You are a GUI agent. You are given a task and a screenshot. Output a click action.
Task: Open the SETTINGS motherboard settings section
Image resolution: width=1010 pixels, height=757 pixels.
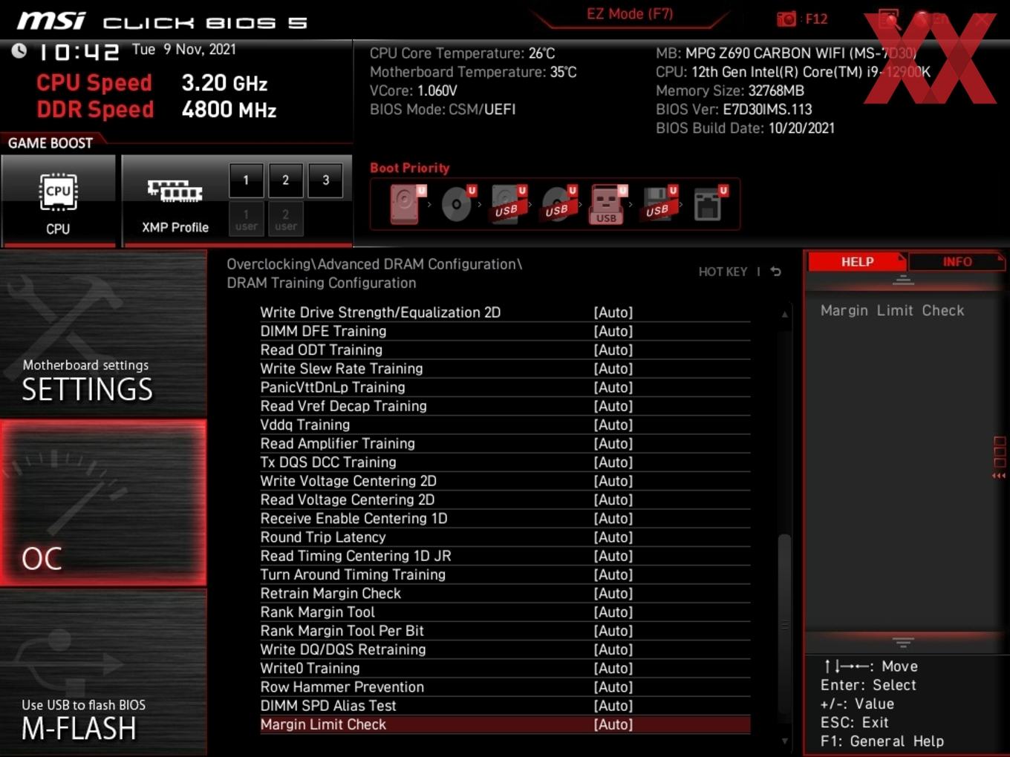103,334
